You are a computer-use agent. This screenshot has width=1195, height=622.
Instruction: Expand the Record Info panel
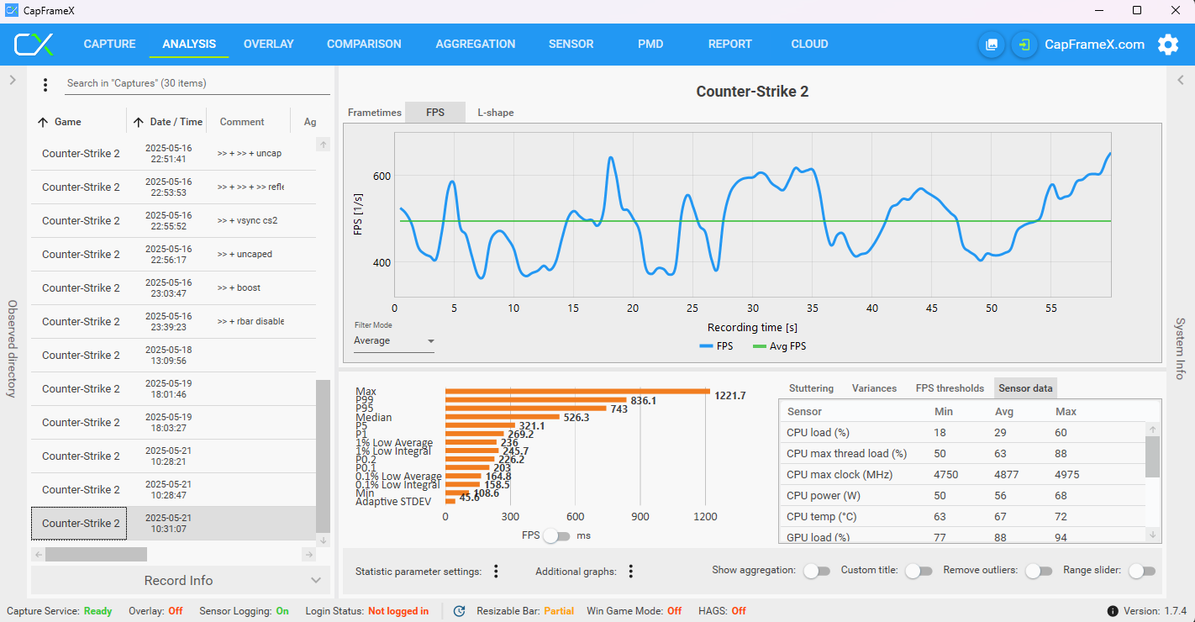pyautogui.click(x=178, y=580)
